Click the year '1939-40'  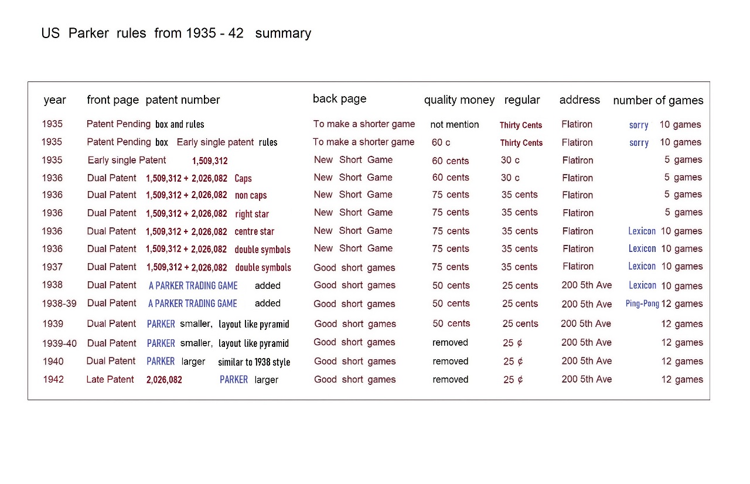point(59,344)
